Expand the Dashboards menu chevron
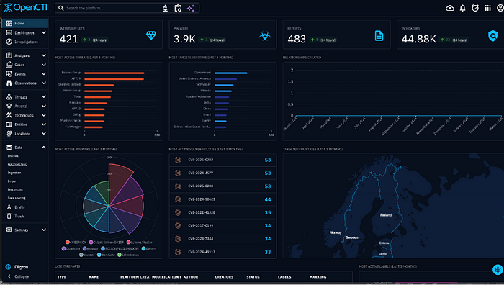Viewport: 504px width, 285px height. (x=44, y=32)
